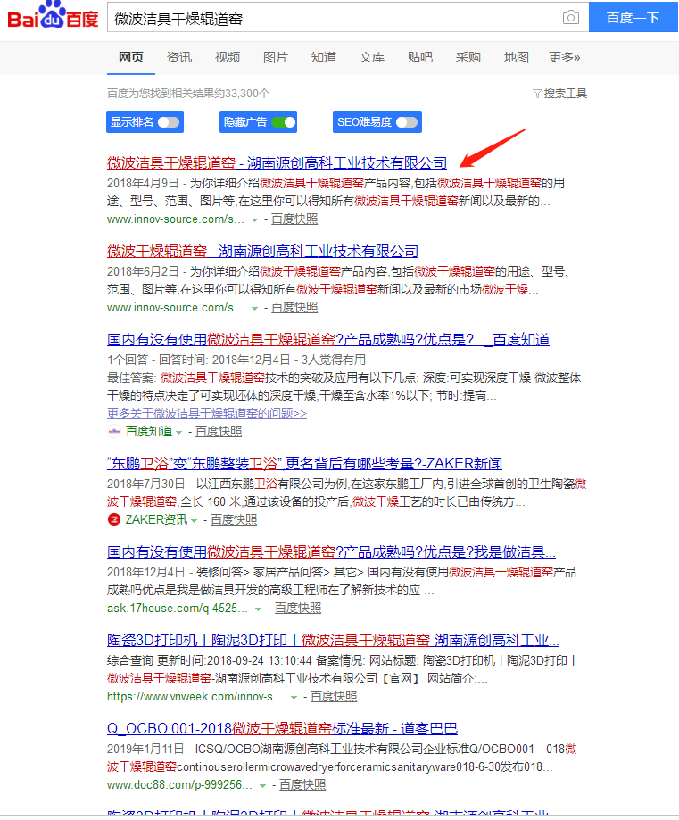Open 百度快照 of first result
Screen dimensions: 679x820
point(294,219)
